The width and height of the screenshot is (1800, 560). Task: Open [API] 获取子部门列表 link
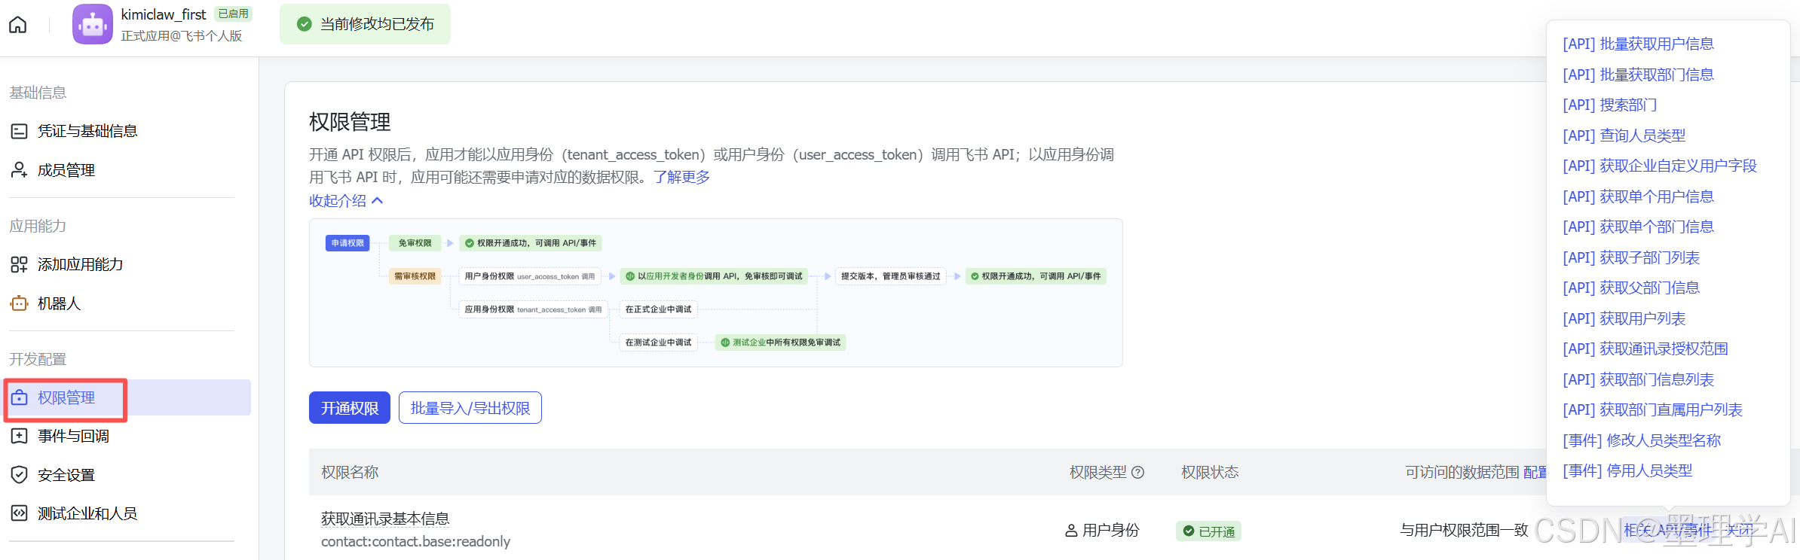(1631, 257)
